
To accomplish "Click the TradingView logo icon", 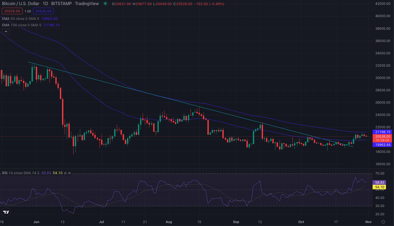I will 6,212.
